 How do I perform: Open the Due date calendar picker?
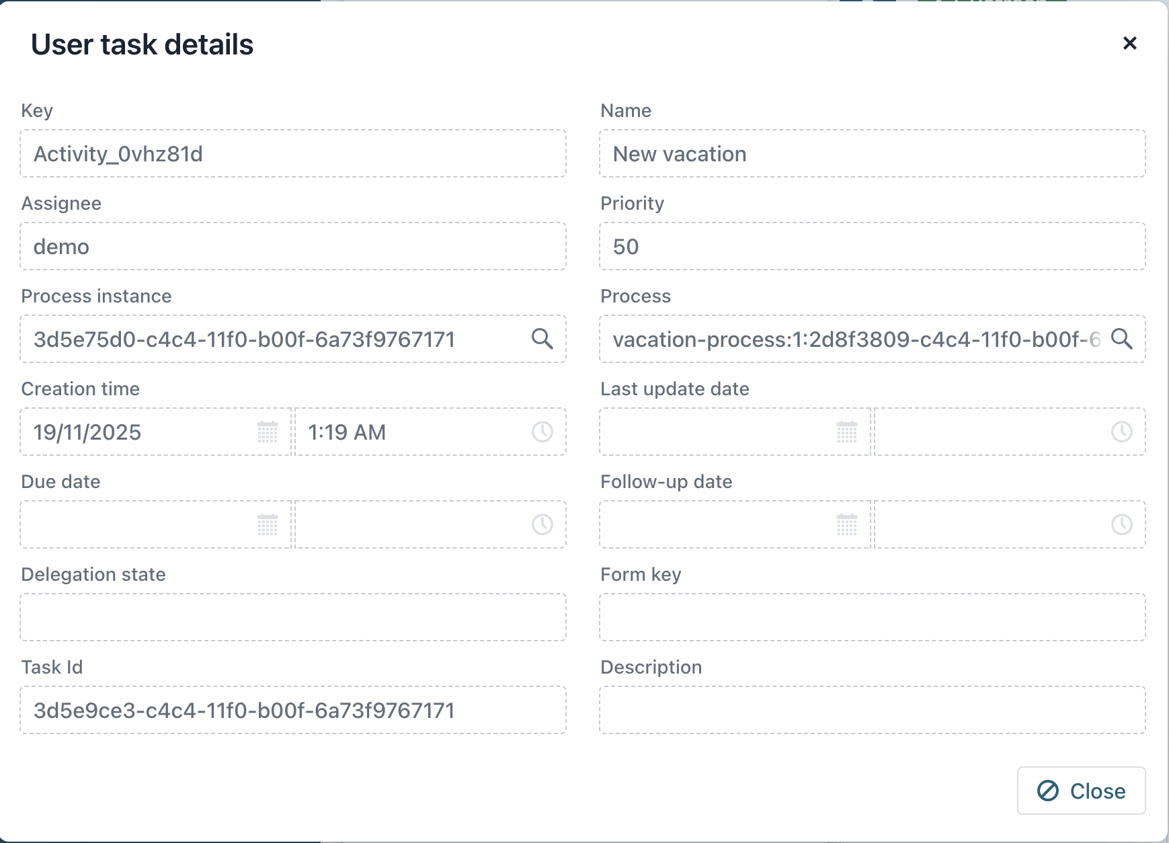tap(267, 525)
